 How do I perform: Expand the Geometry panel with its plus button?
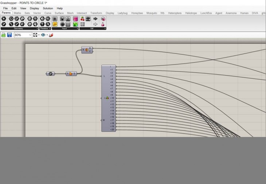click(x=37, y=28)
